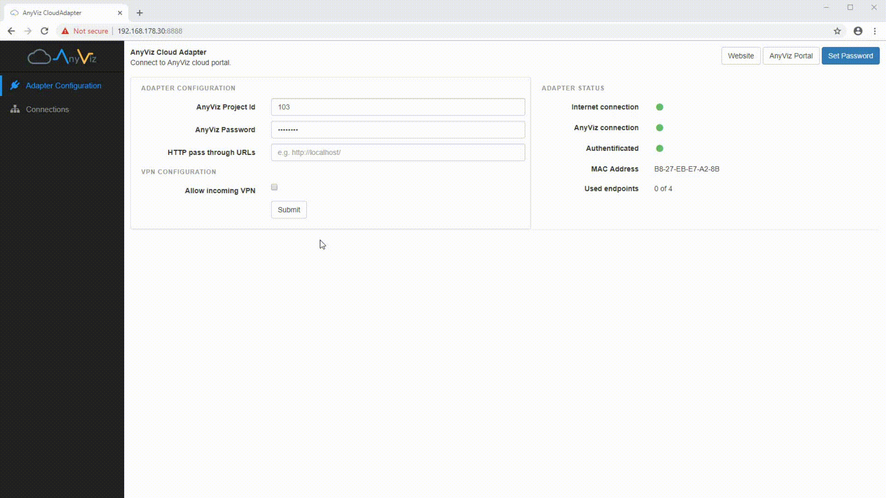Click the Authenticated green status icon
This screenshot has width=886, height=498.
[x=659, y=148]
